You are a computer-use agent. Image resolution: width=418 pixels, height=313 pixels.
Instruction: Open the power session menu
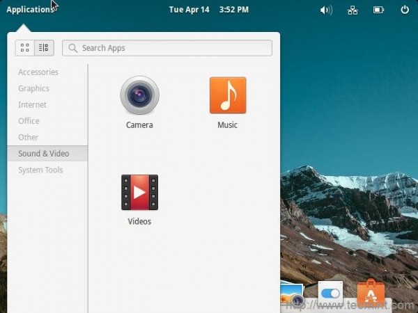405,10
